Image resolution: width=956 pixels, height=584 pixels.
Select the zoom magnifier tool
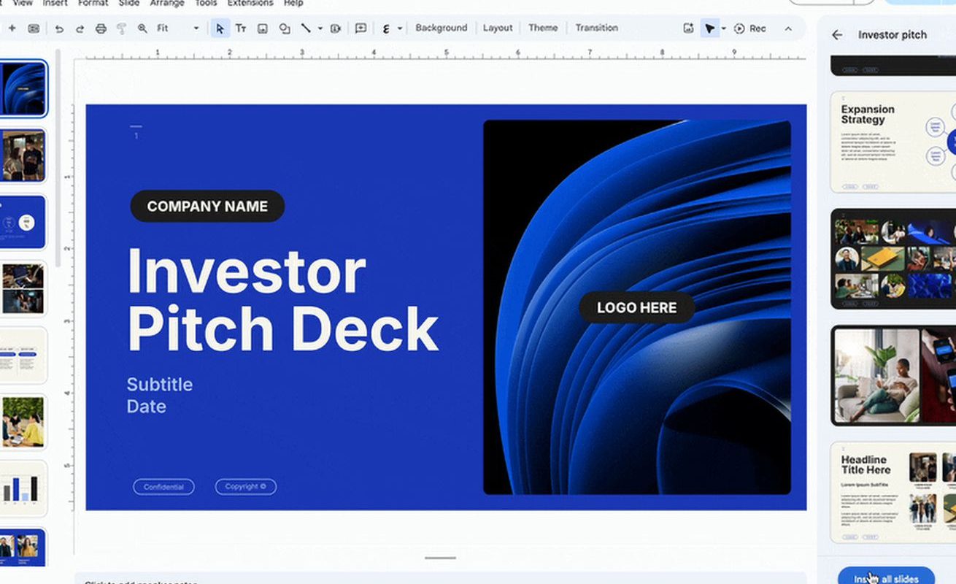pos(142,28)
